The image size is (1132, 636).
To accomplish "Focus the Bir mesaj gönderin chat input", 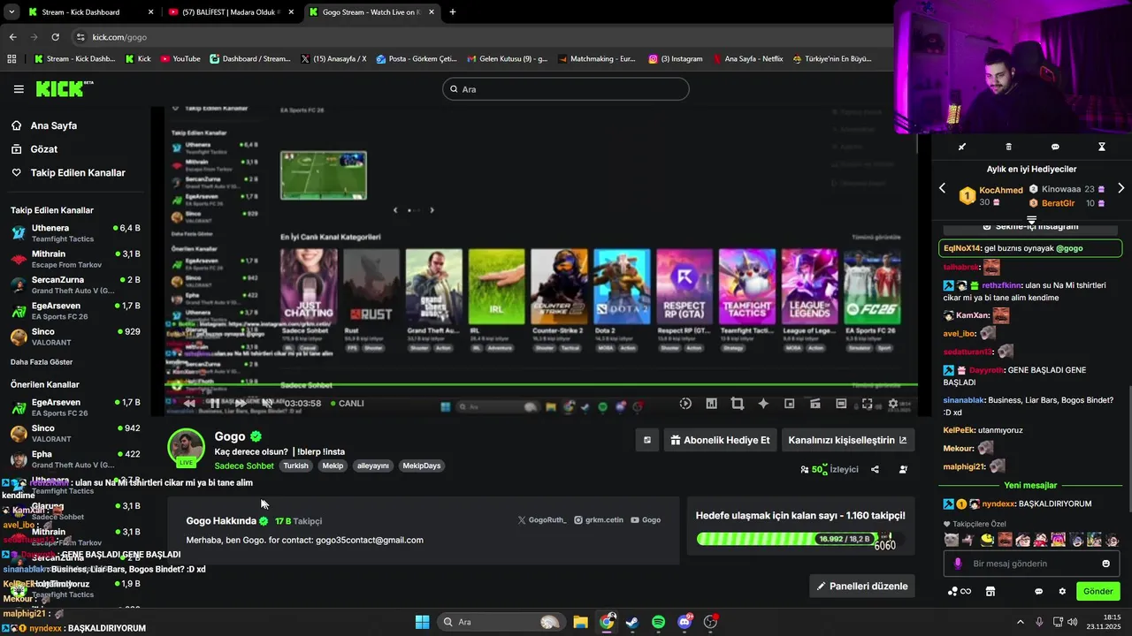I will point(1031,564).
